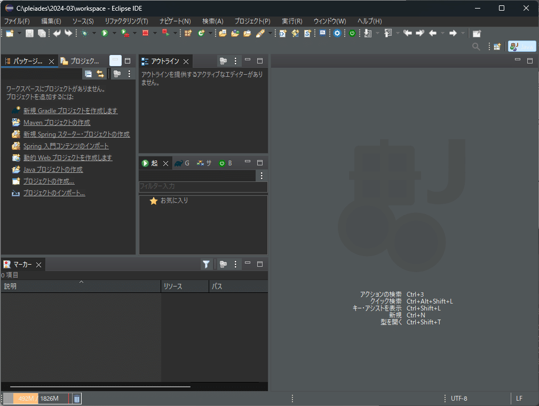Click the フィルター入力 filter field
The height and width of the screenshot is (406, 539).
[x=203, y=186]
